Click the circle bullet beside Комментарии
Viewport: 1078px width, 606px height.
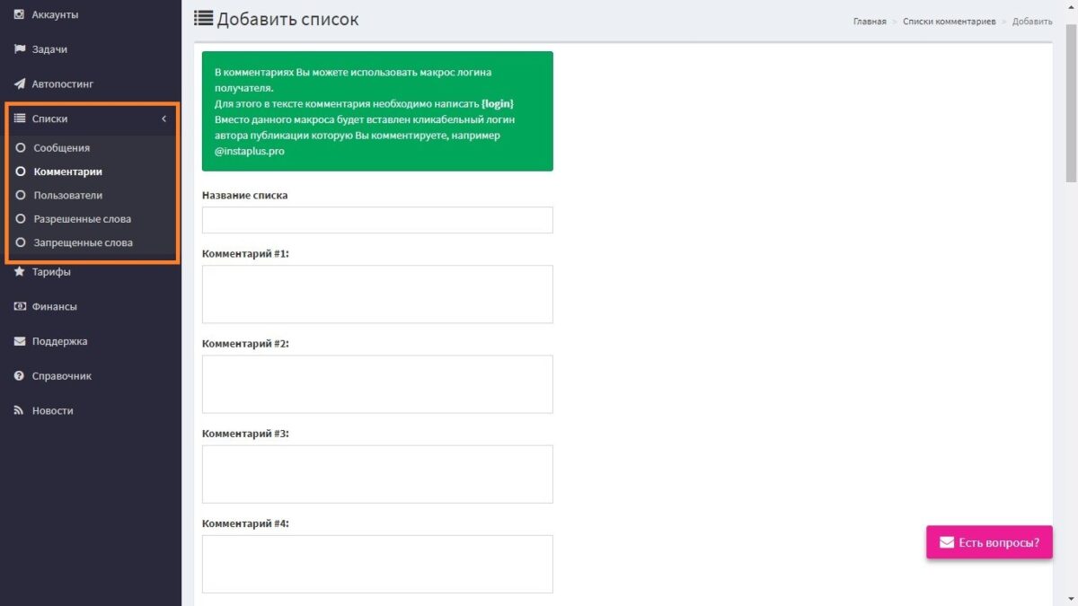point(21,171)
